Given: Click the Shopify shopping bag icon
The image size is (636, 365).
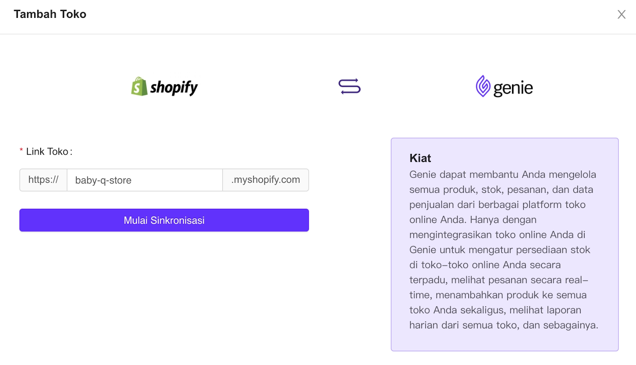Looking at the screenshot, I should pyautogui.click(x=139, y=86).
